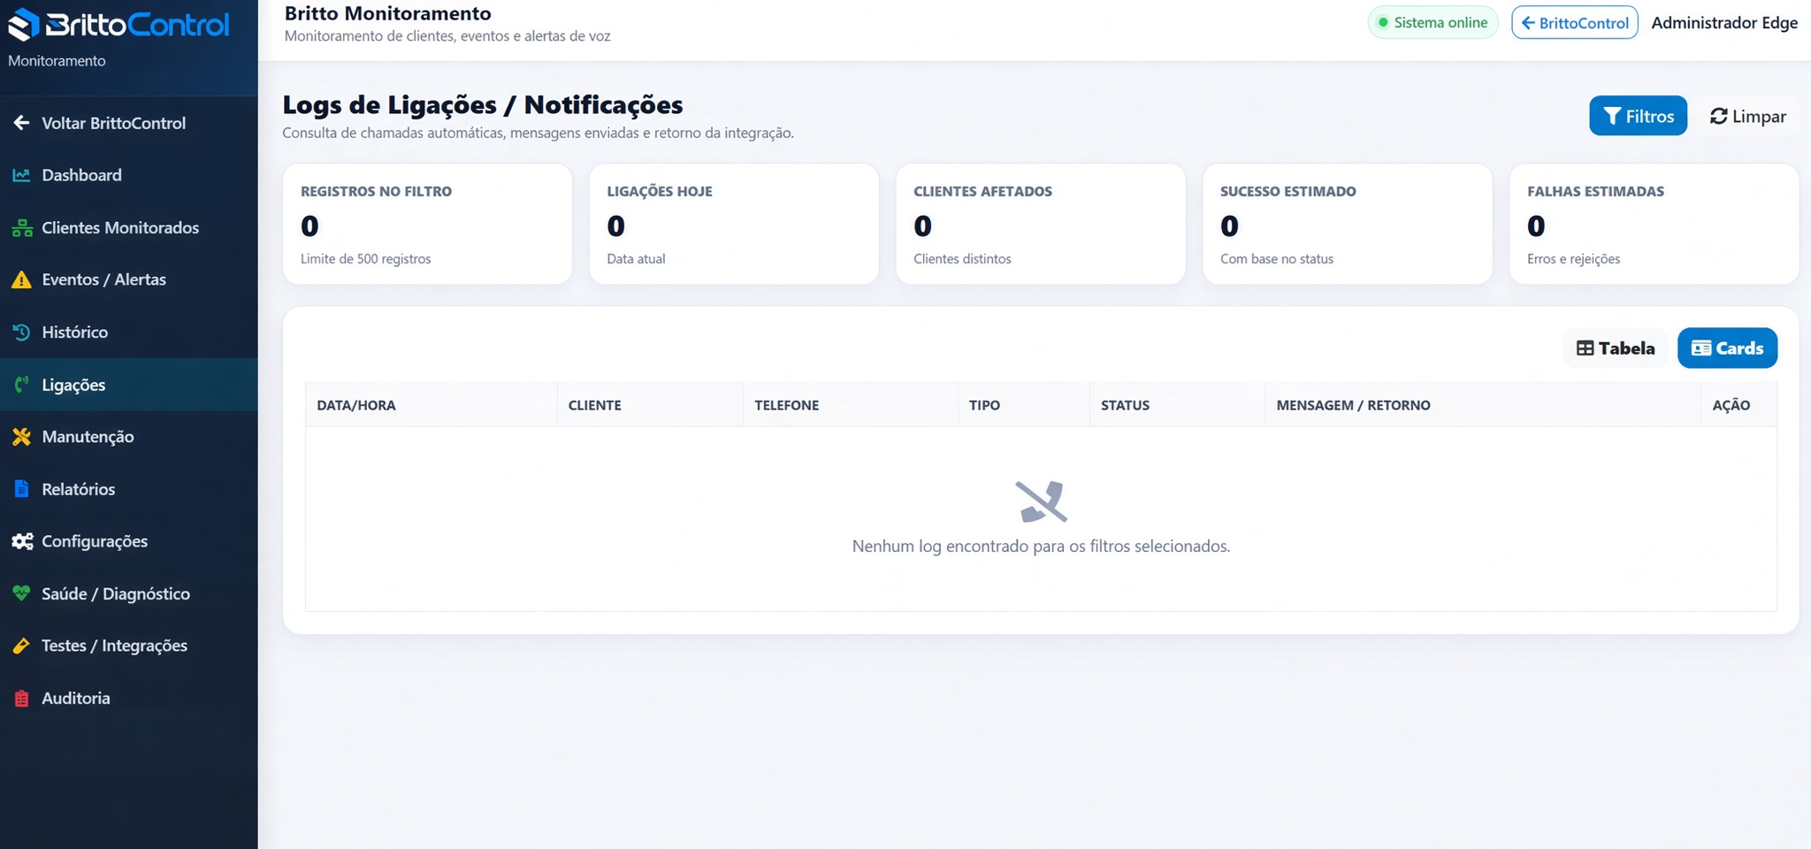Click the Histórico clock-rewind icon

point(21,333)
